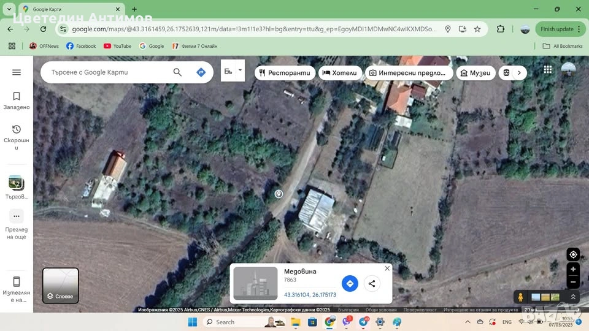Image resolution: width=589 pixels, height=331 pixels.
Task: Center map on my location
Action: click(x=573, y=254)
